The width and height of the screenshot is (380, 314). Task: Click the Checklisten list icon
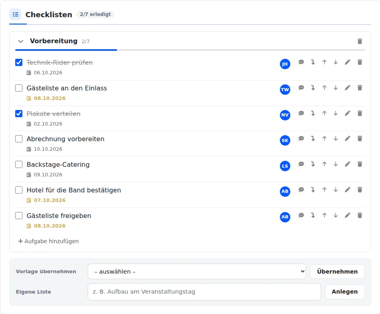(x=15, y=14)
